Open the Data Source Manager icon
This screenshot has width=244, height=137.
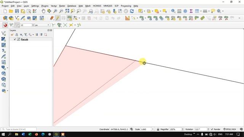point(5,18)
